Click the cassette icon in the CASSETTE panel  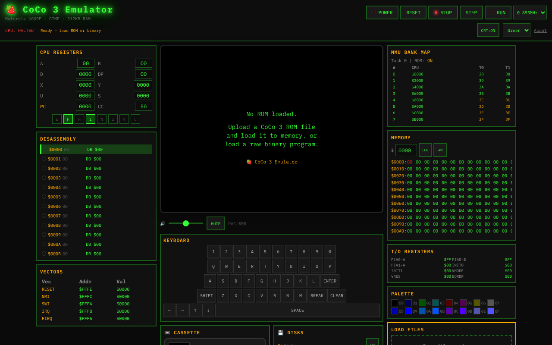(167, 332)
